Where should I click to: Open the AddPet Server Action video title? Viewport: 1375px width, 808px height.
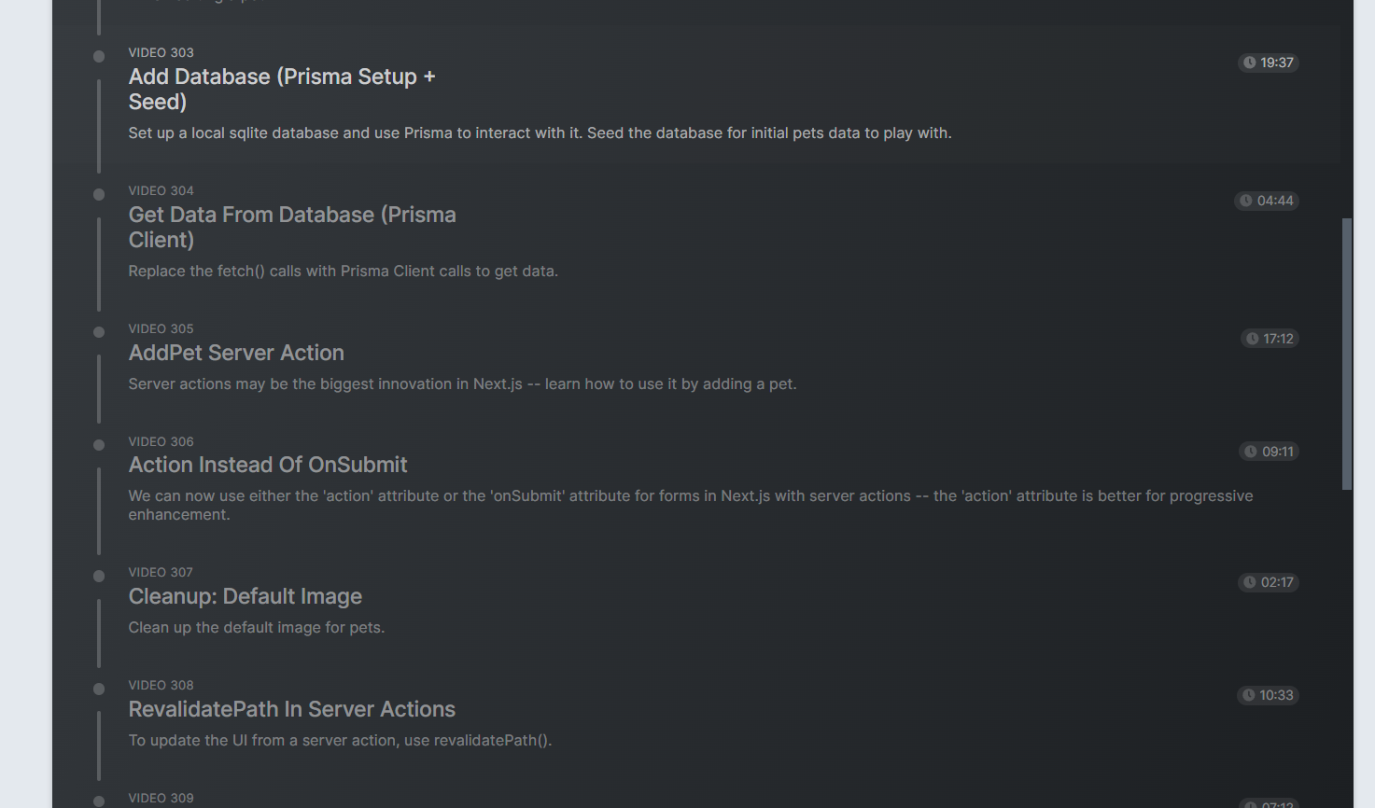(236, 353)
